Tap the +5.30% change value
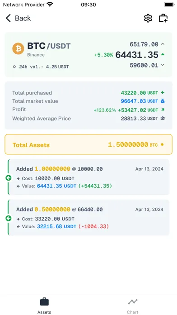 point(104,55)
